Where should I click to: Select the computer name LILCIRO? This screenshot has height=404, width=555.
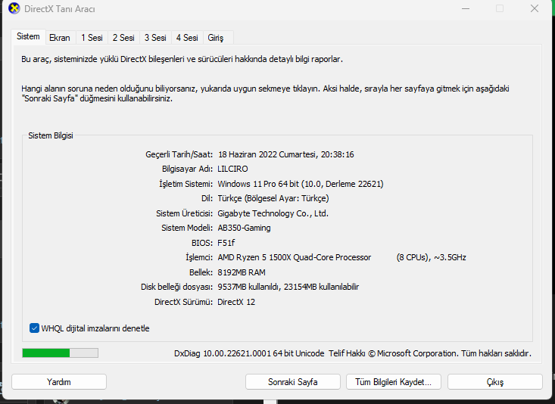pyautogui.click(x=232, y=169)
